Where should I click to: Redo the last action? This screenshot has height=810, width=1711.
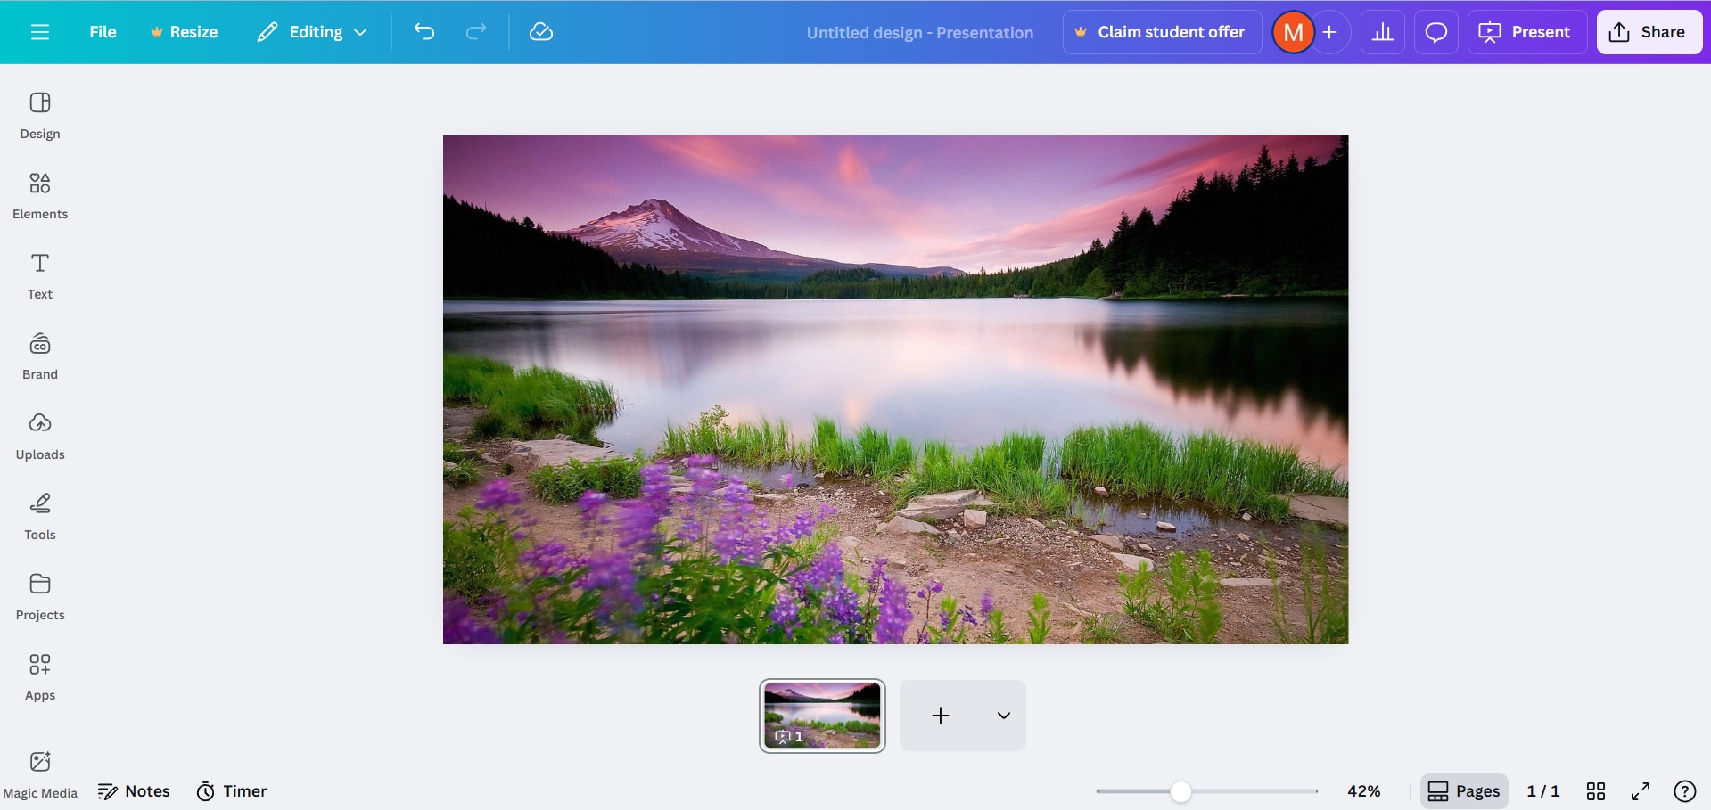pos(476,32)
